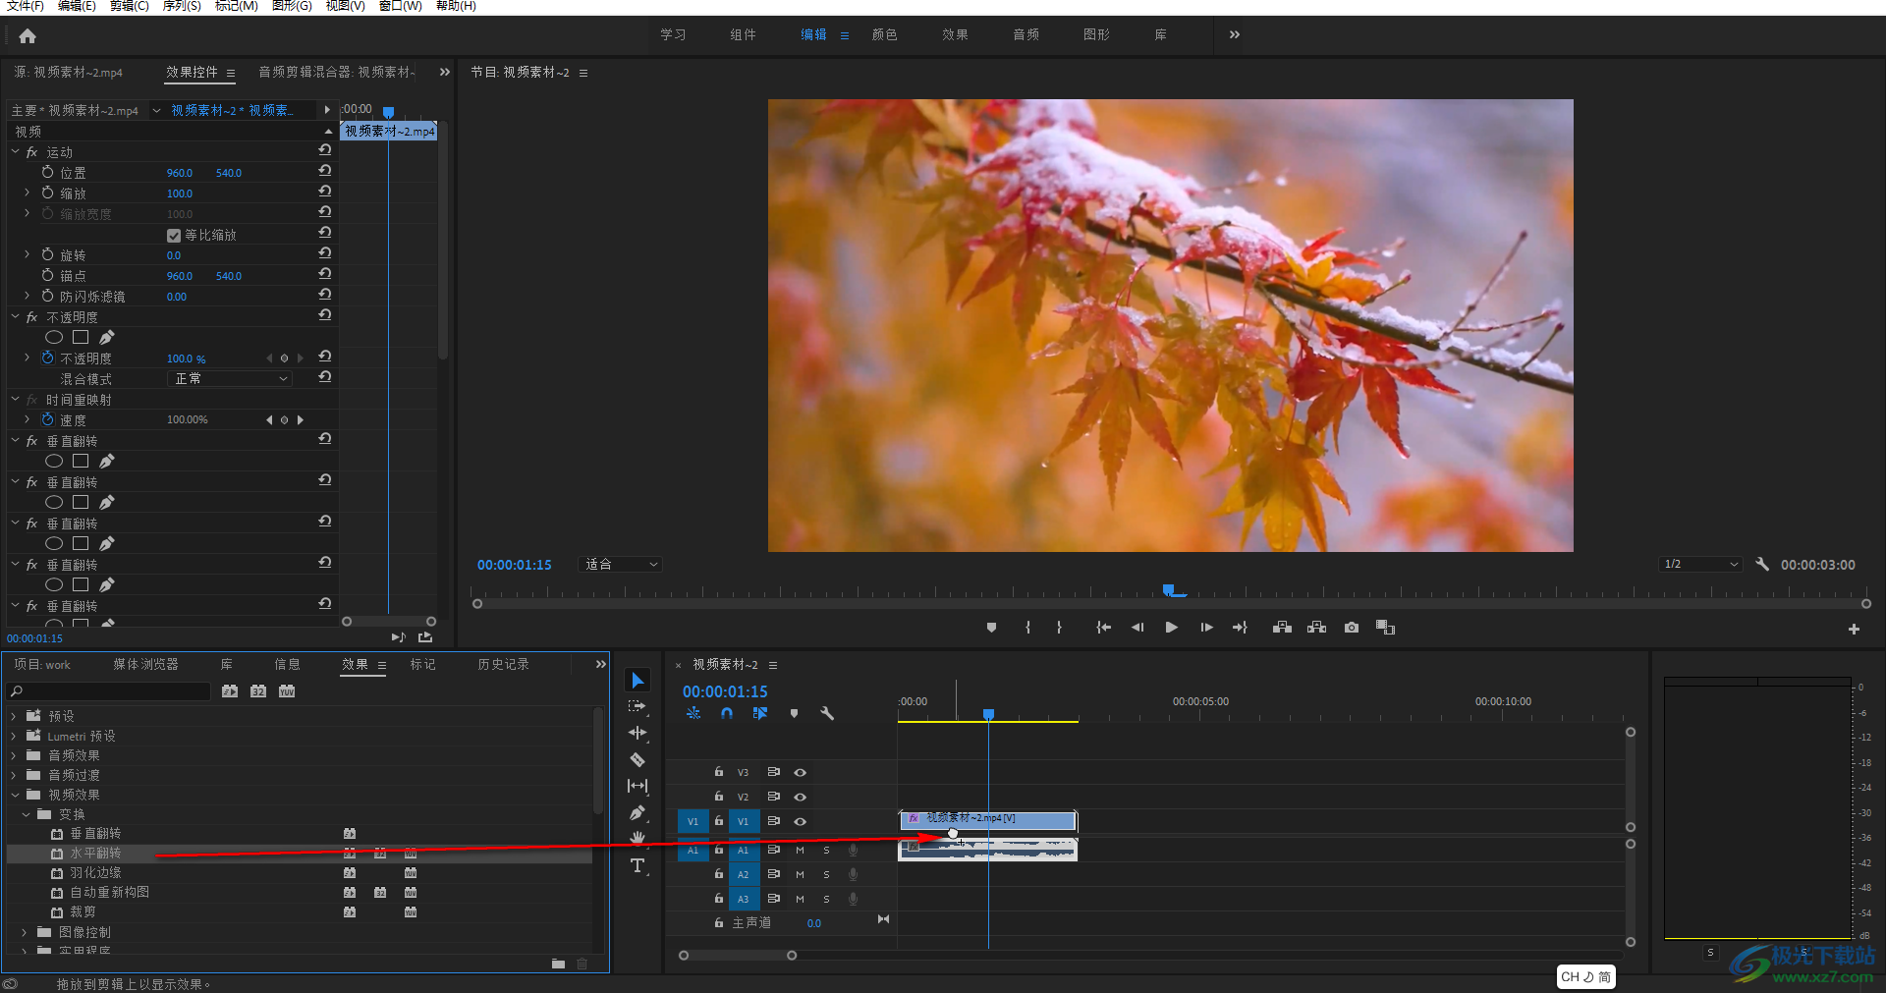Image resolution: width=1886 pixels, height=993 pixels.
Task: Open timeline display settings wrench
Action: point(827,714)
